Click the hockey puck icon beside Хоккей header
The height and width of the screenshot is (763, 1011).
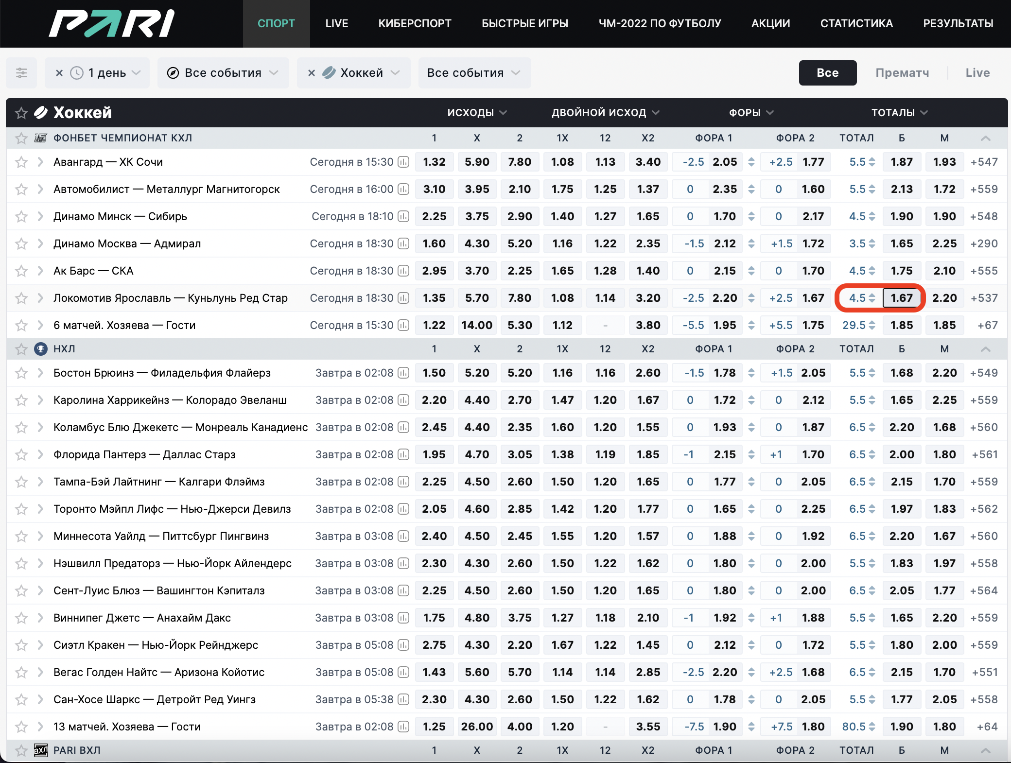coord(41,113)
